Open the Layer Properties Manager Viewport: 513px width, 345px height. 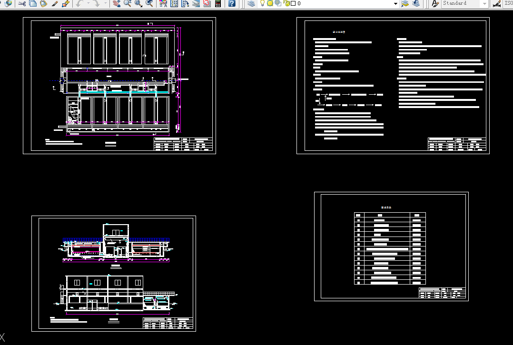pos(251,4)
